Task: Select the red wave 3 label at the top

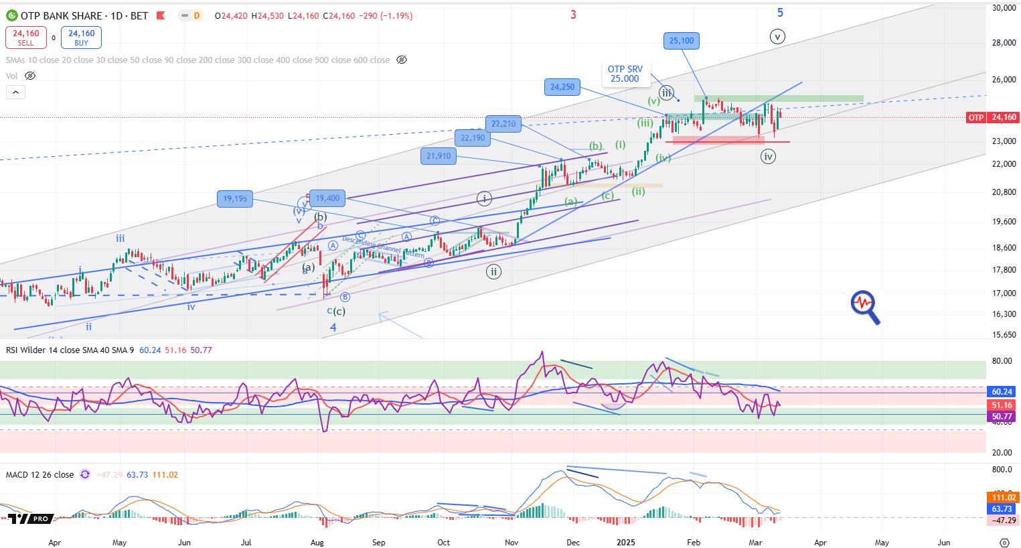Action: (x=573, y=14)
